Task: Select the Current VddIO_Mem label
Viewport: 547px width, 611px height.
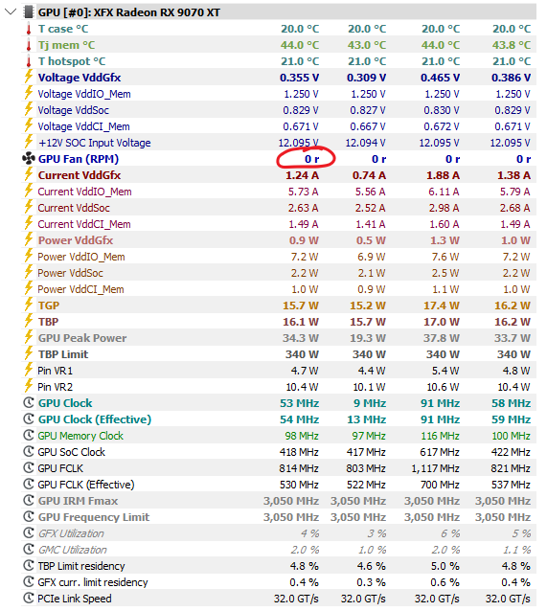Action: [x=84, y=192]
